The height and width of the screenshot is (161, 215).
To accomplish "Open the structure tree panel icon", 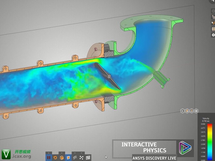I will coord(213,17).
